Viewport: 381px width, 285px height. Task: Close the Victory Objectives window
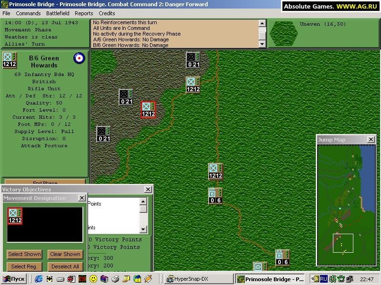click(x=148, y=189)
